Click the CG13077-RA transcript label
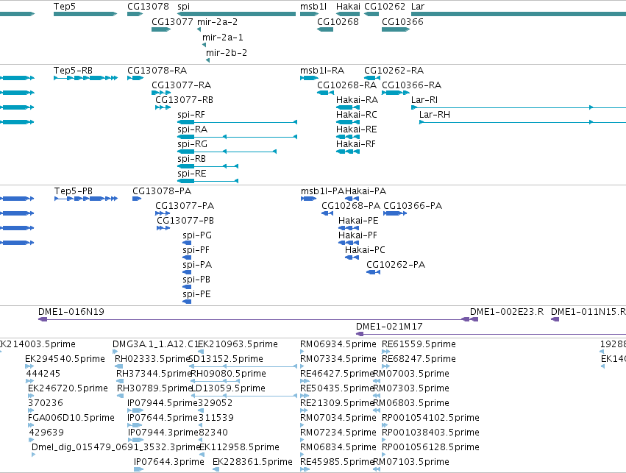 coord(182,85)
